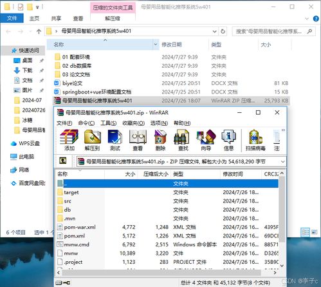
Task: Switch Explorer to details view icon
Action: (306, 232)
